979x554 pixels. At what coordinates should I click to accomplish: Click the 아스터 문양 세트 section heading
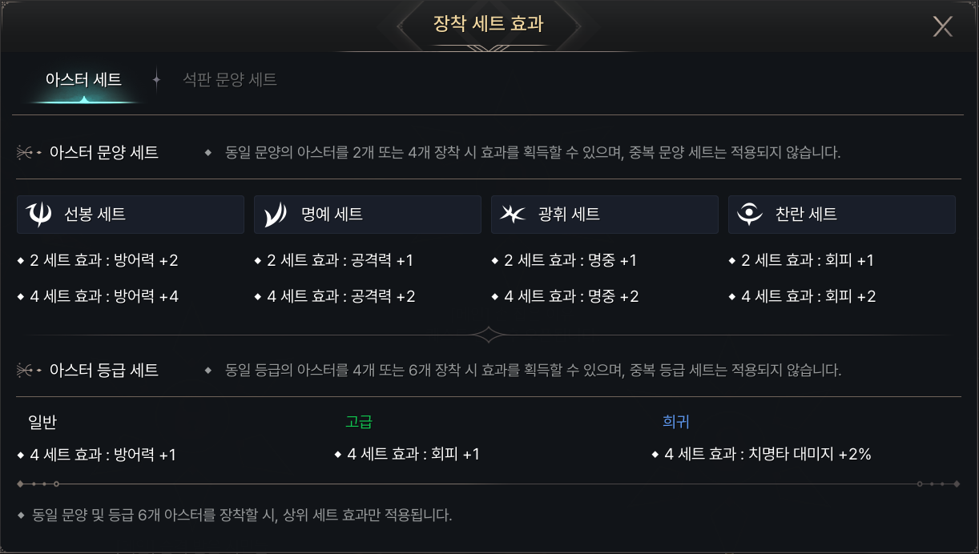[104, 152]
